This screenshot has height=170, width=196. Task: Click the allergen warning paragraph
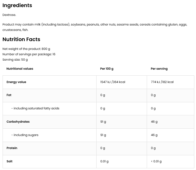[95, 25]
